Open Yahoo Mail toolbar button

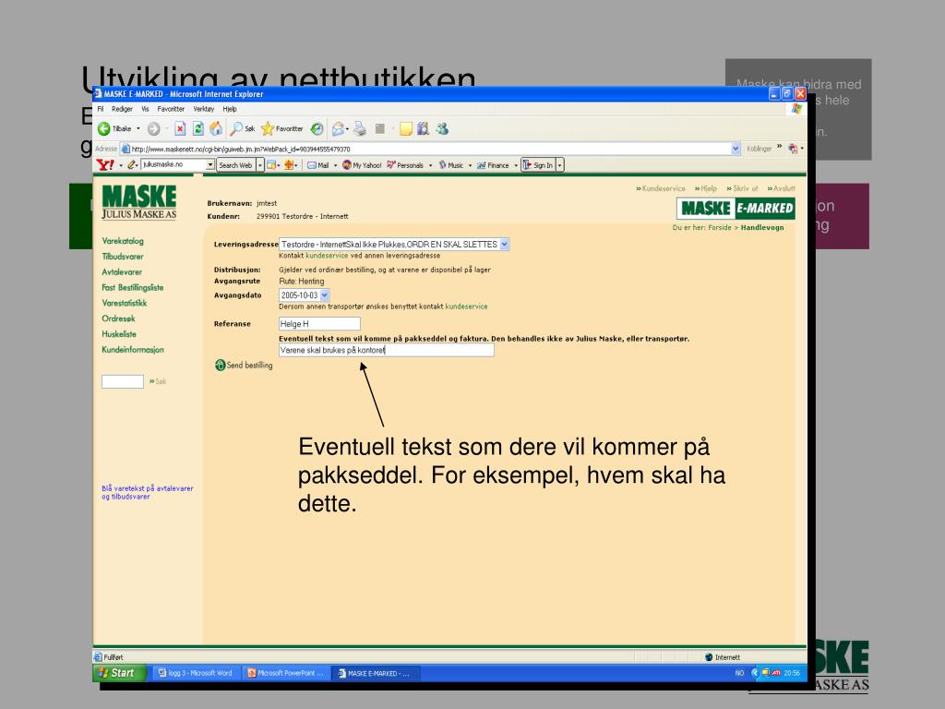click(318, 165)
